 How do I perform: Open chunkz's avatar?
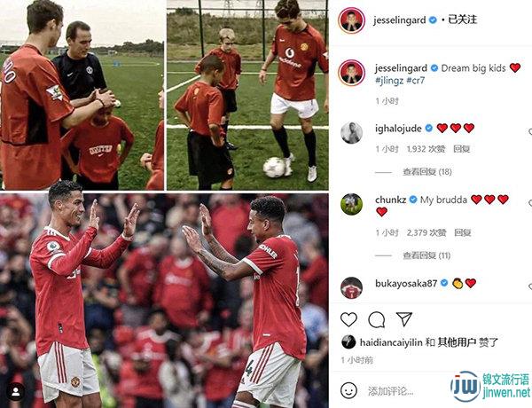click(x=351, y=204)
